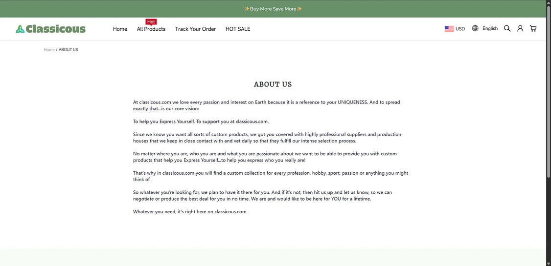Open the search magnifier icon
This screenshot has width=551, height=266.
pyautogui.click(x=507, y=28)
